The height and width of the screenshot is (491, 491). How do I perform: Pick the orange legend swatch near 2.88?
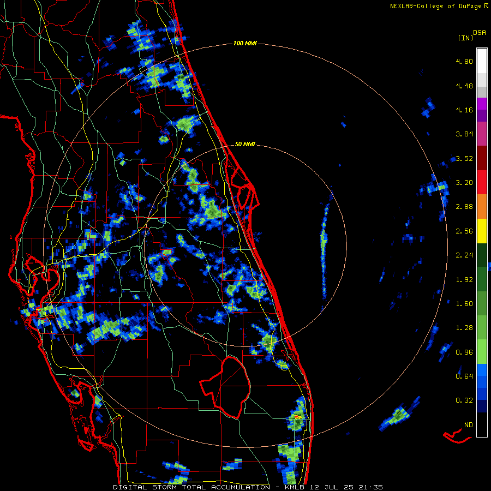tap(482, 207)
